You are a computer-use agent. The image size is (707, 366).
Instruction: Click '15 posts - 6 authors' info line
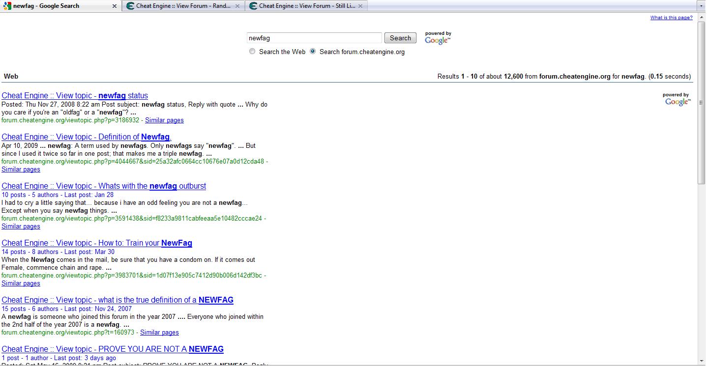(x=67, y=309)
